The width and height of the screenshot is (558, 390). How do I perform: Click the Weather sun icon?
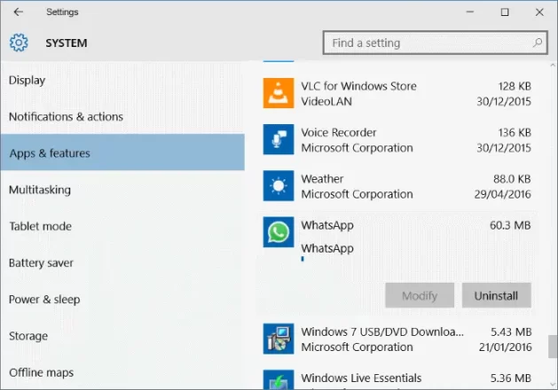tap(279, 185)
